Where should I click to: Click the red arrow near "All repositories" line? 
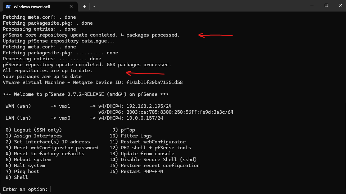[145, 74]
